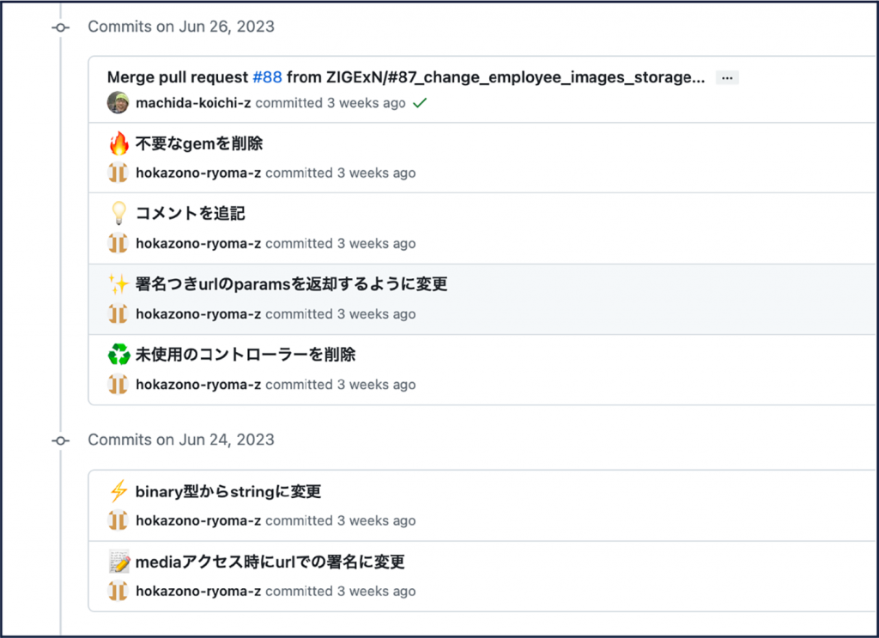Open pull request #88 link
Screen dimensions: 879x638
[267, 77]
